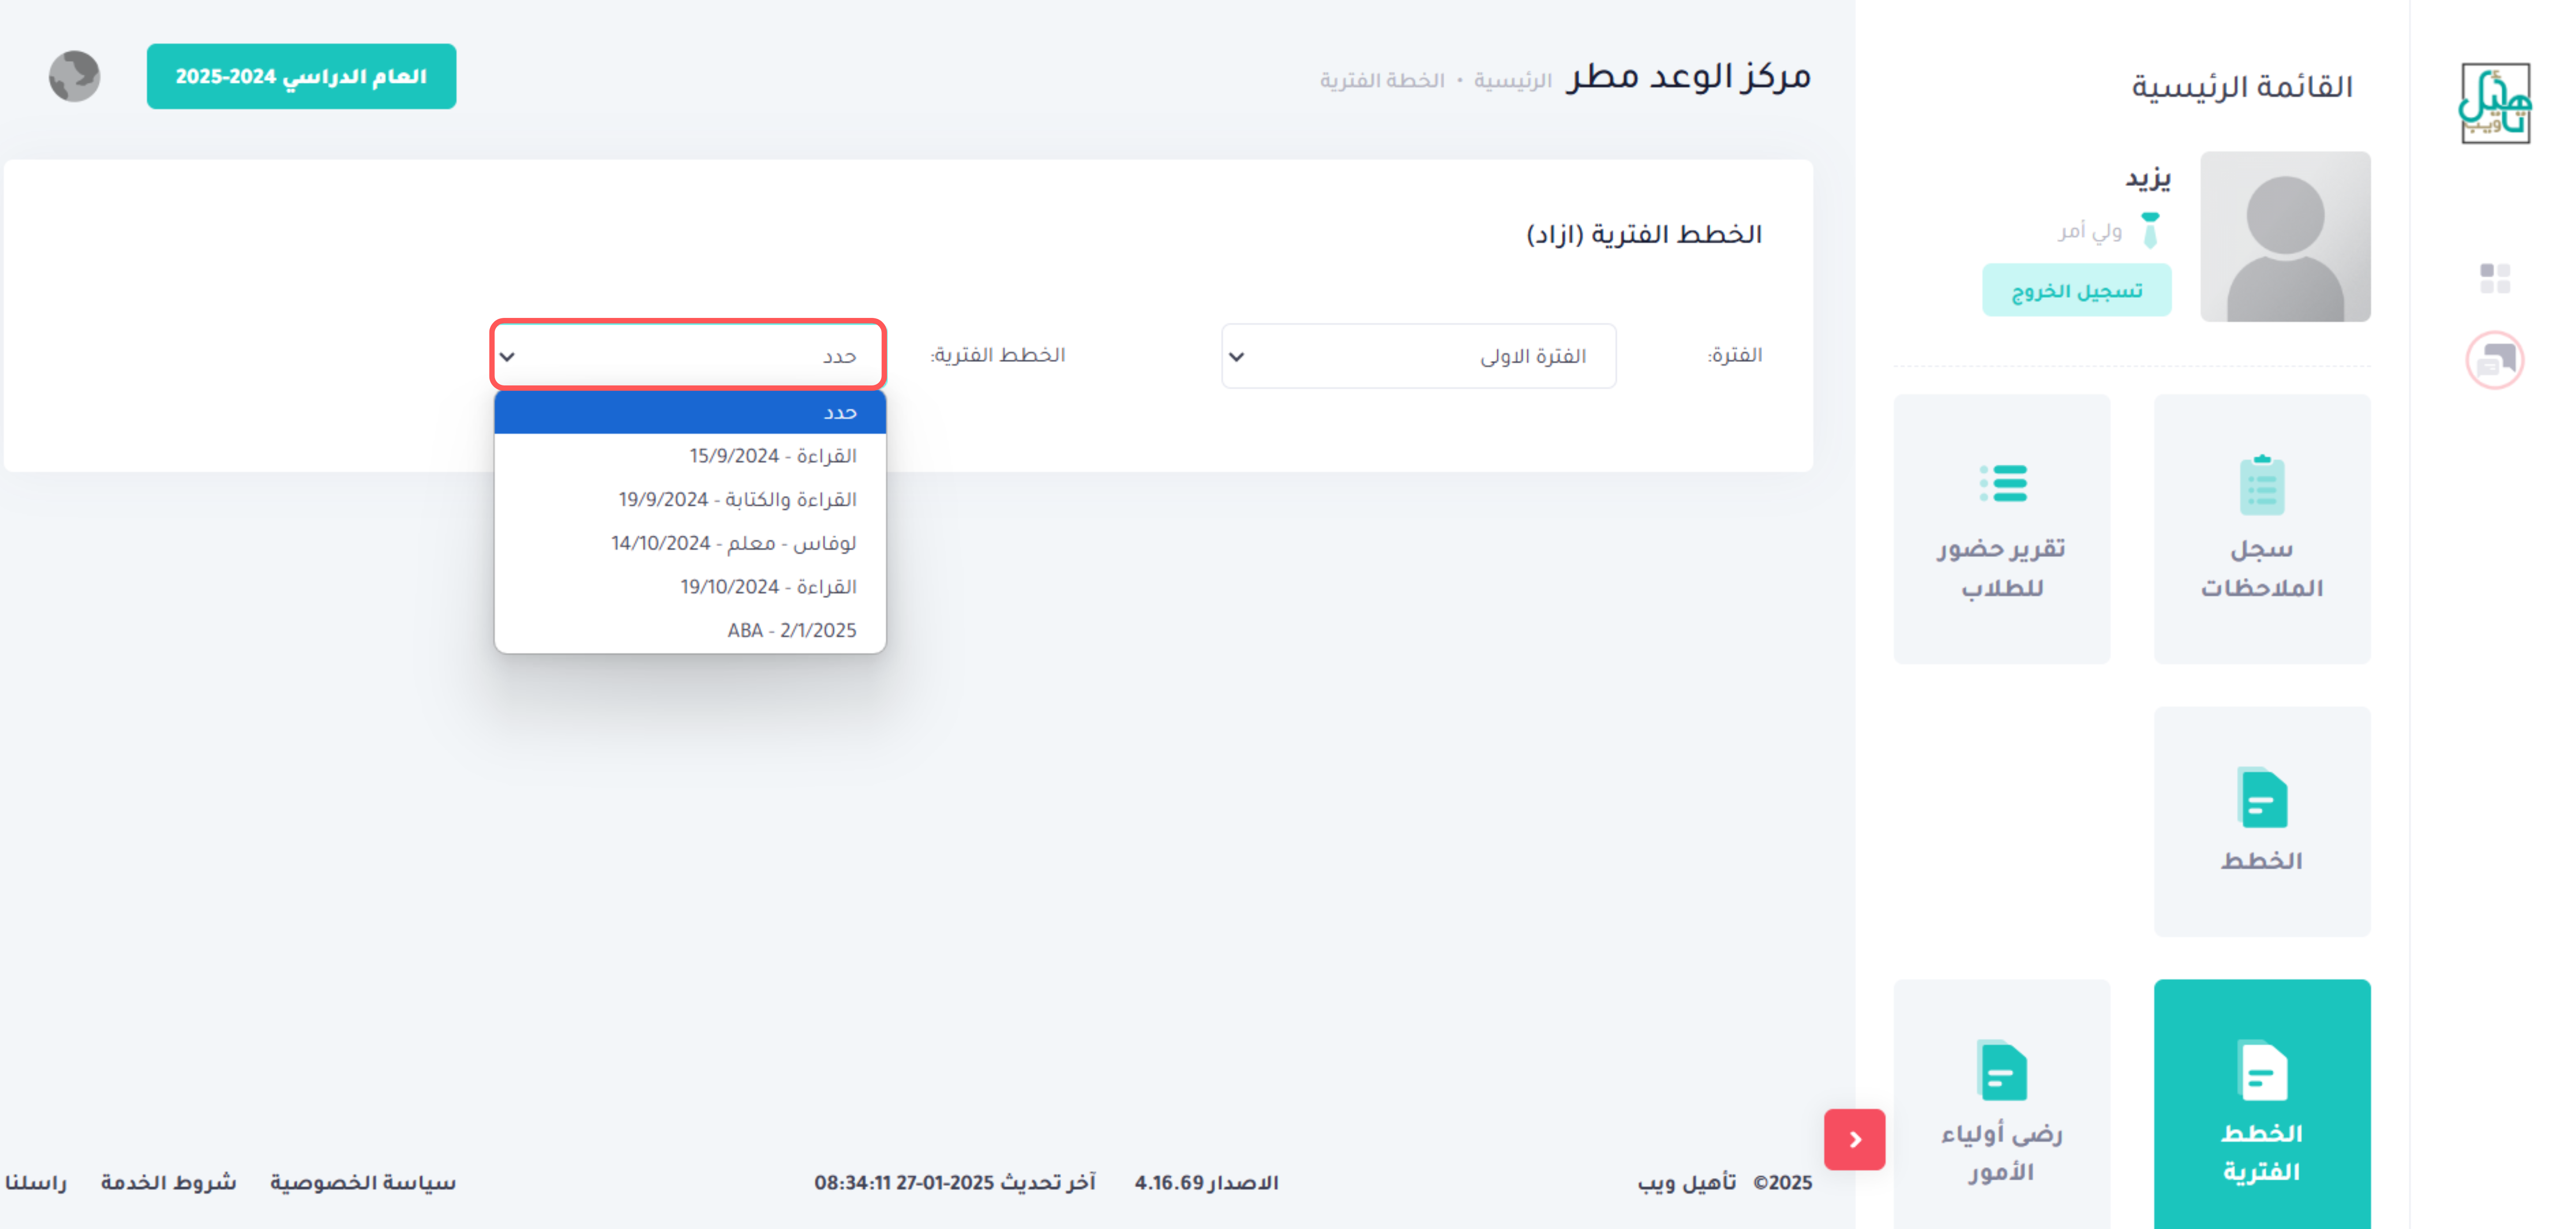
Task: Select لوفاس - معلم - 14/10/2024 option
Action: pyautogui.click(x=690, y=543)
